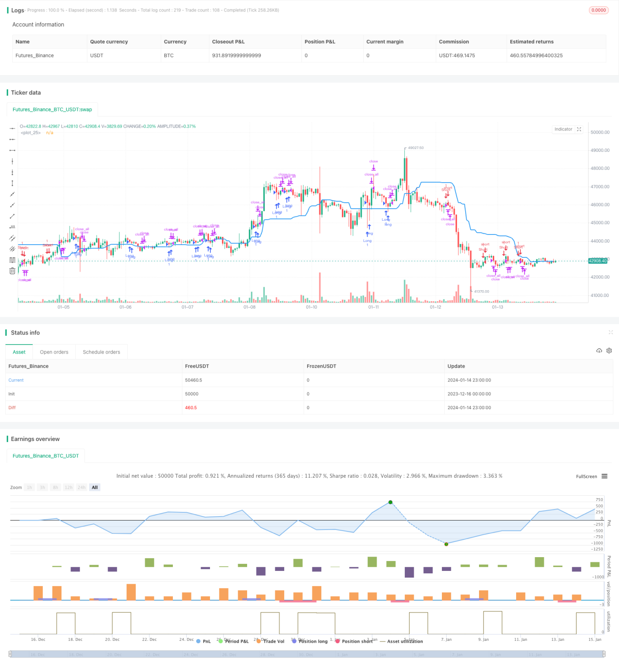This screenshot has width=619, height=668.
Task: Switch to the Open orders tab
Action: pyautogui.click(x=54, y=352)
